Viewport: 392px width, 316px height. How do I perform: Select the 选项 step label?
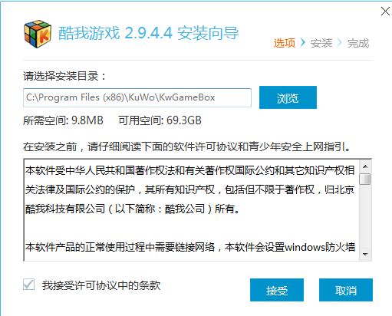point(285,43)
